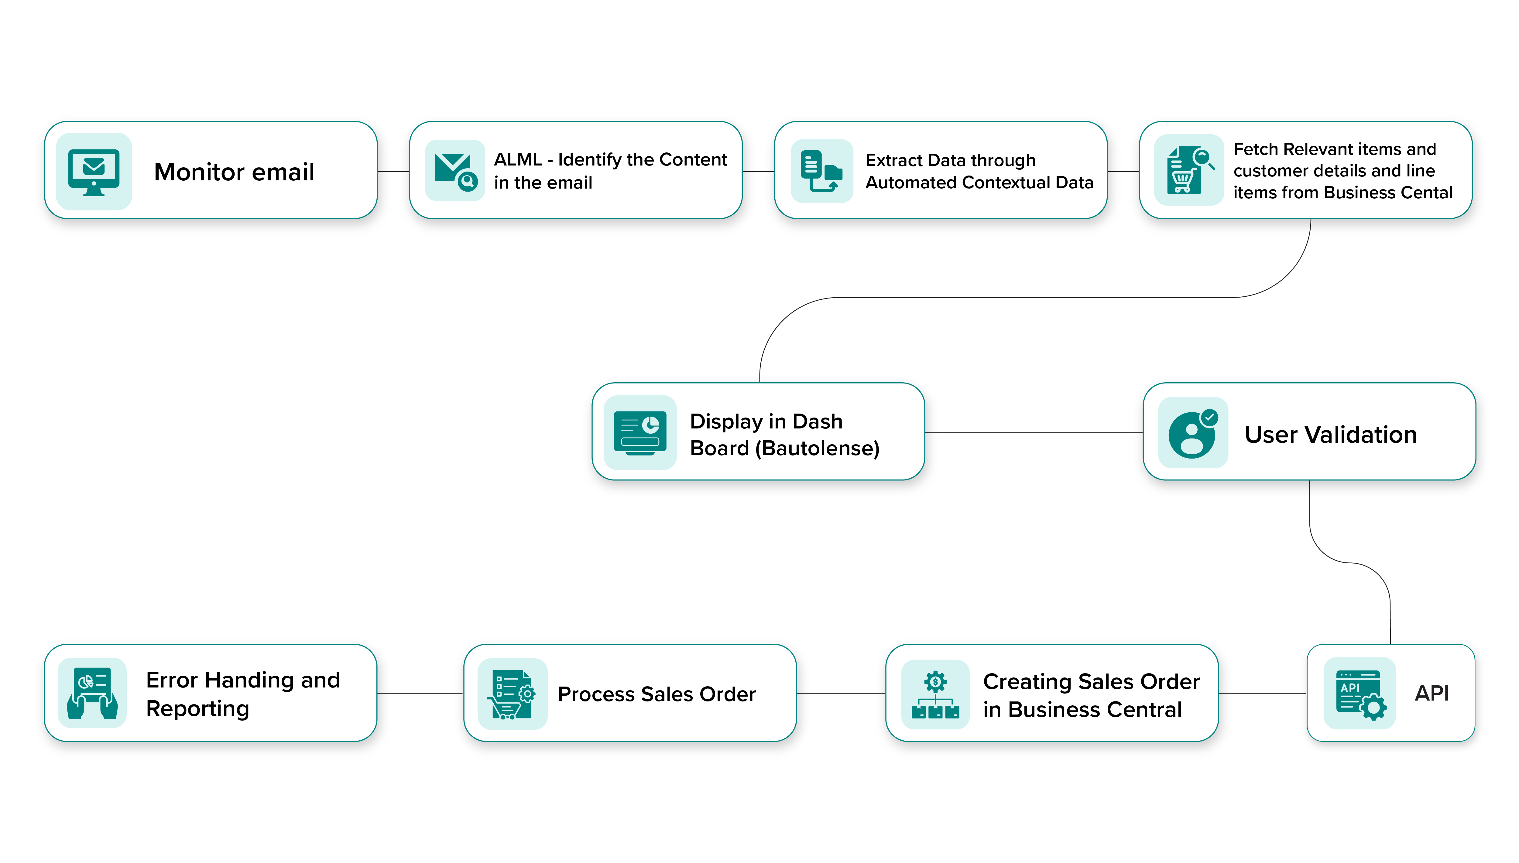Click the API gear window icon

(x=1360, y=694)
